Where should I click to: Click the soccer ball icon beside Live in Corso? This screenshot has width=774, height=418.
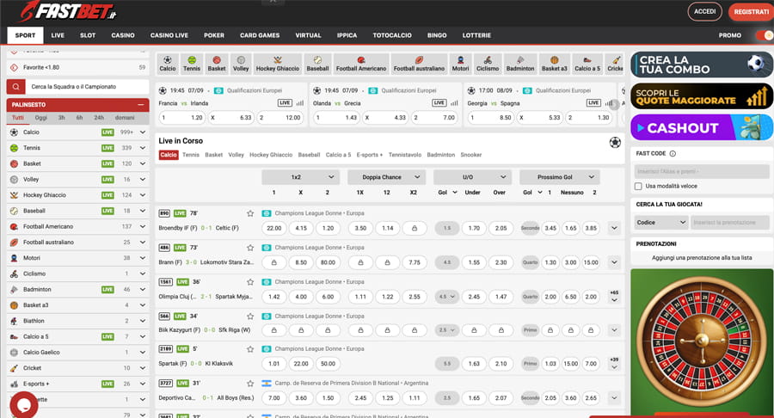[x=615, y=143]
